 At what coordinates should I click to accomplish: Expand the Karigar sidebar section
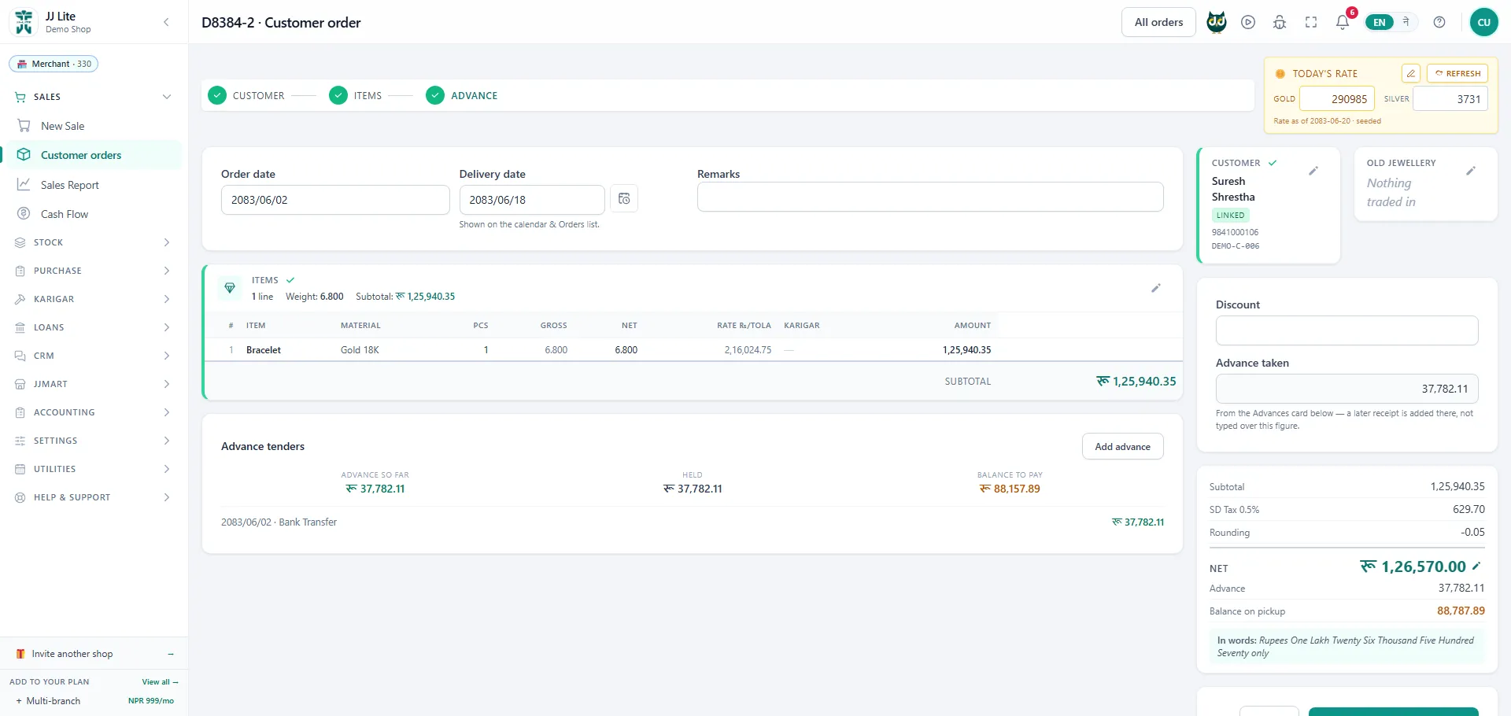click(x=94, y=299)
